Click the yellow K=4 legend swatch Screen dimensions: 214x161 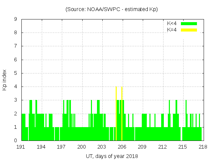tap(189, 30)
